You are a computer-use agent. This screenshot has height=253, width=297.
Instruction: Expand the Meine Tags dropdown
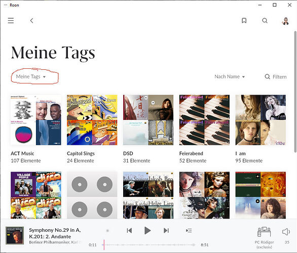pyautogui.click(x=31, y=76)
